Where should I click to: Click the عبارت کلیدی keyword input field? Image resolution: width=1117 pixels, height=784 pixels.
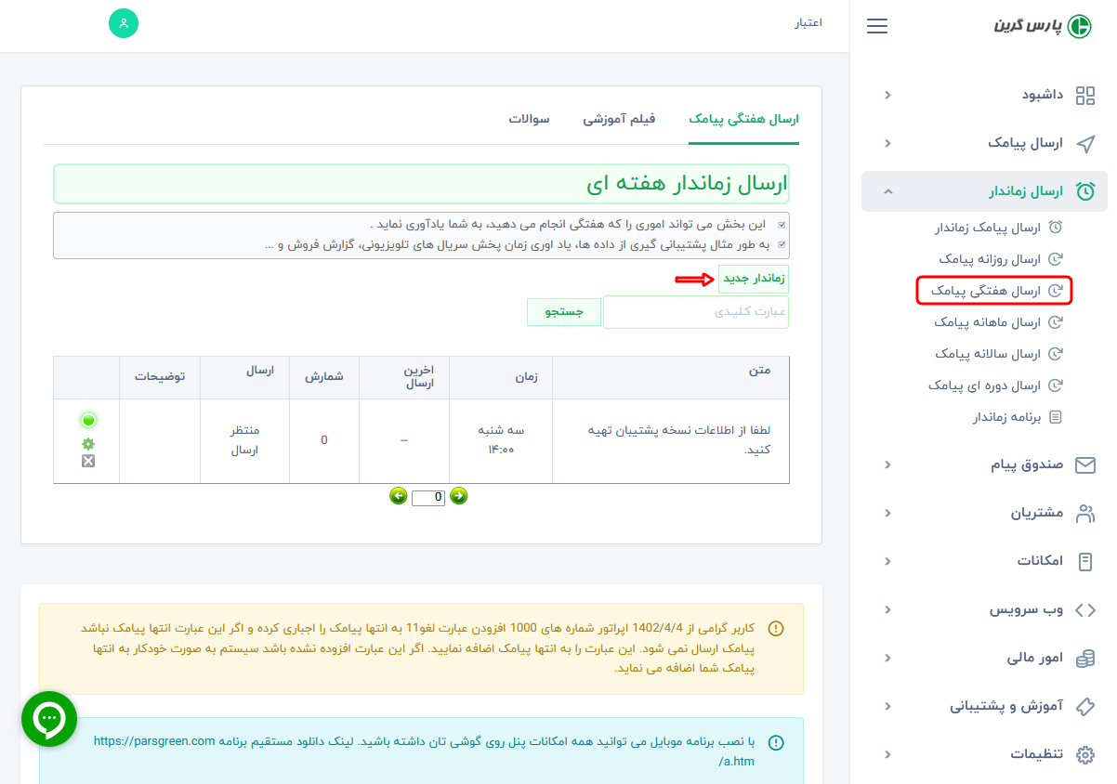[696, 312]
